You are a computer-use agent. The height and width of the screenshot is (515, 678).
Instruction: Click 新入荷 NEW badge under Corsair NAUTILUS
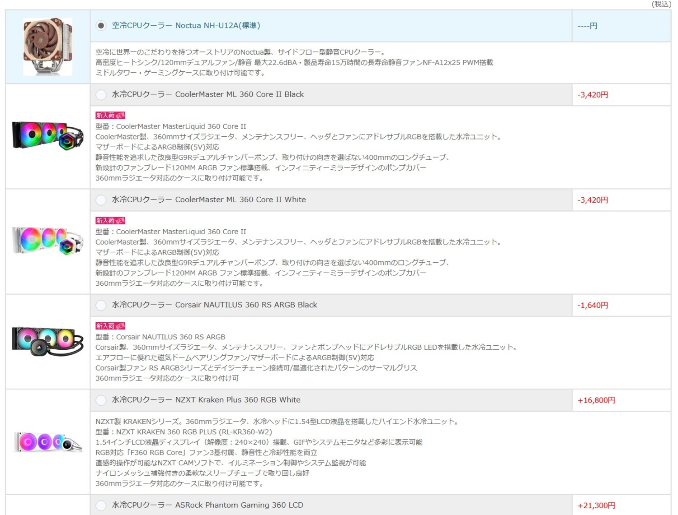pos(110,326)
